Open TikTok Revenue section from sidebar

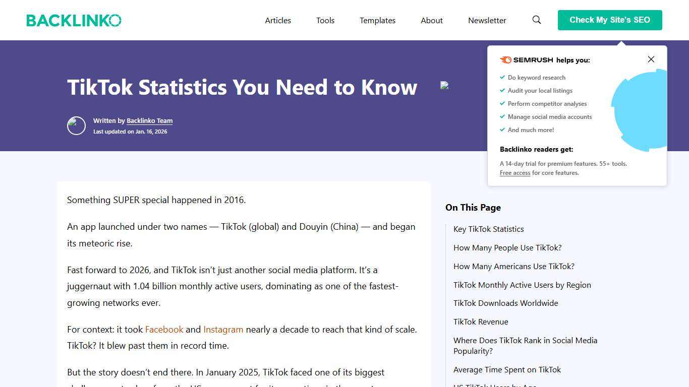point(481,321)
